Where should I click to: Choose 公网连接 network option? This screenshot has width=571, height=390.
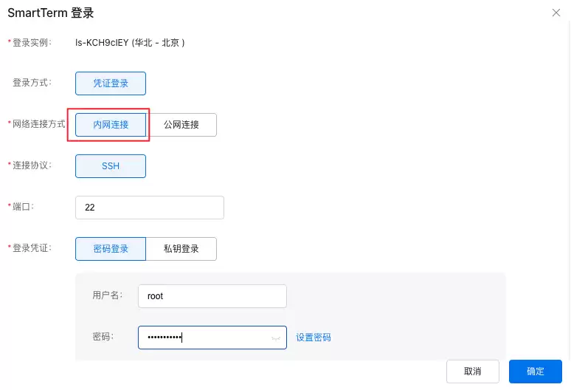(181, 125)
